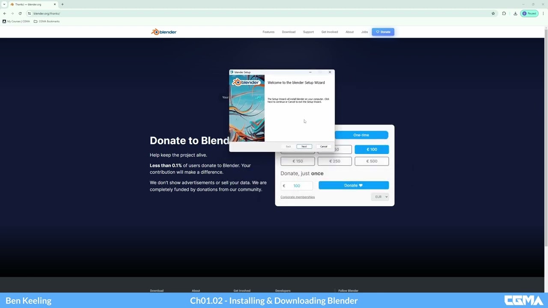Open the footer Developers link
This screenshot has width=548, height=308.
(283, 291)
